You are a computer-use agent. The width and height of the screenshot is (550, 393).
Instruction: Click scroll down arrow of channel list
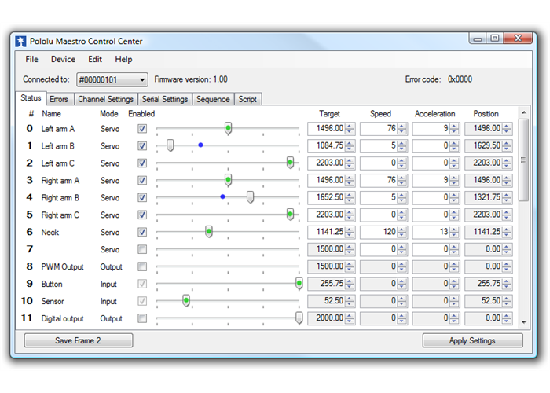[x=524, y=321]
